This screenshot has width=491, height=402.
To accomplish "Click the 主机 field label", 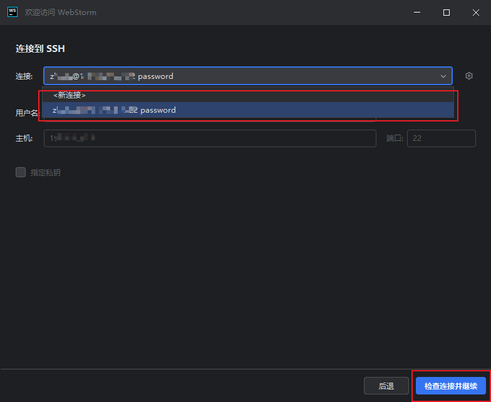I will [x=24, y=138].
